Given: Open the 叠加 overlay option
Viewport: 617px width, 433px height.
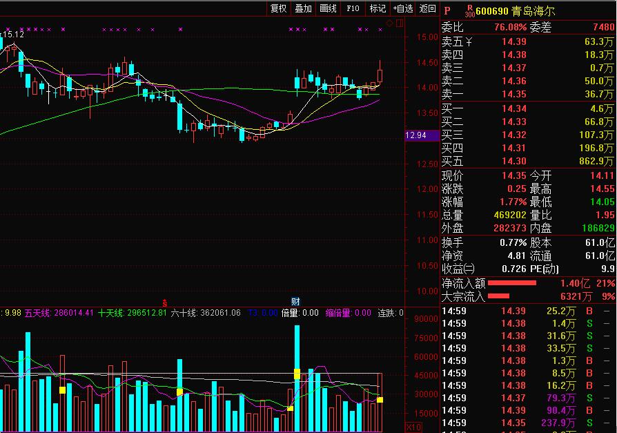Looking at the screenshot, I should tap(303, 8).
